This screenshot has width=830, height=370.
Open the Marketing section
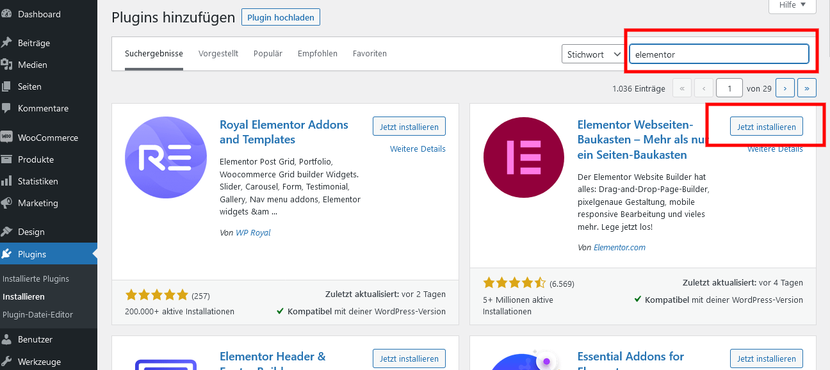(x=37, y=203)
